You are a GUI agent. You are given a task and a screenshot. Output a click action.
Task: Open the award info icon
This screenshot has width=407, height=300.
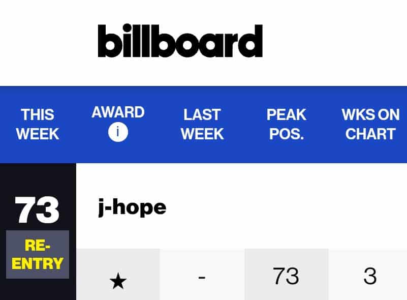(118, 132)
